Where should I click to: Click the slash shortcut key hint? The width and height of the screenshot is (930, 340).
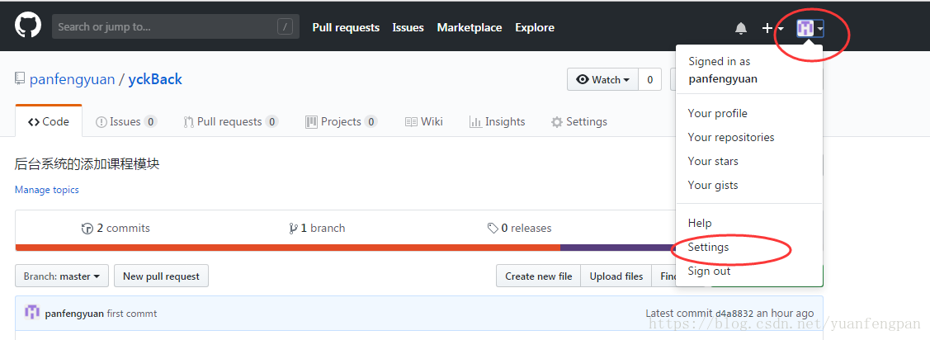pos(285,26)
